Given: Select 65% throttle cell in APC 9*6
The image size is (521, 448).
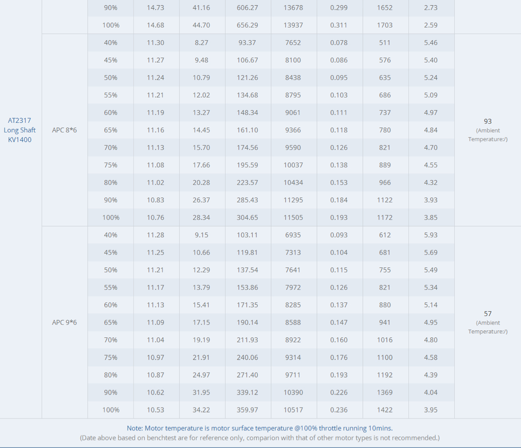Looking at the screenshot, I should click(110, 322).
